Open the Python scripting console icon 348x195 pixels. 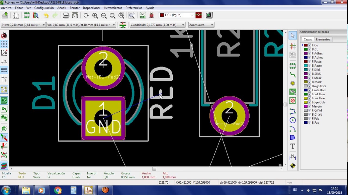[x=209, y=15]
